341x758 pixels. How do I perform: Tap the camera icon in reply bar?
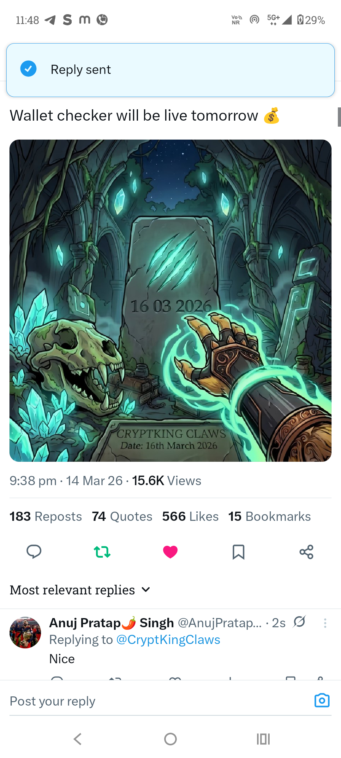[322, 700]
